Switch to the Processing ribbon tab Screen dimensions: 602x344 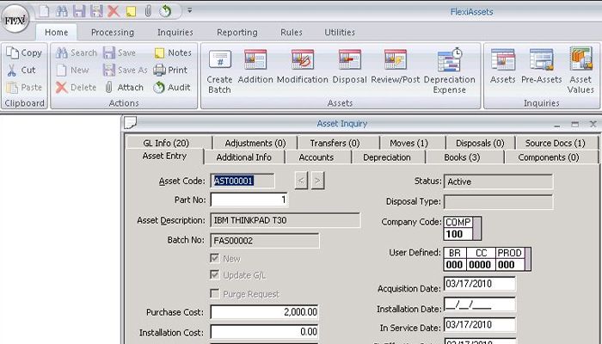coord(112,33)
